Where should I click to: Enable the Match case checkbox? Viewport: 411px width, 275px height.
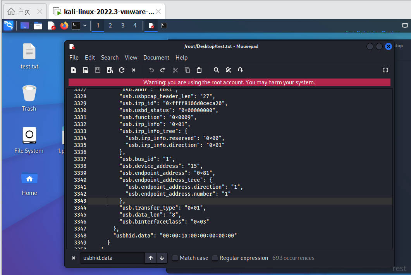tap(175, 258)
